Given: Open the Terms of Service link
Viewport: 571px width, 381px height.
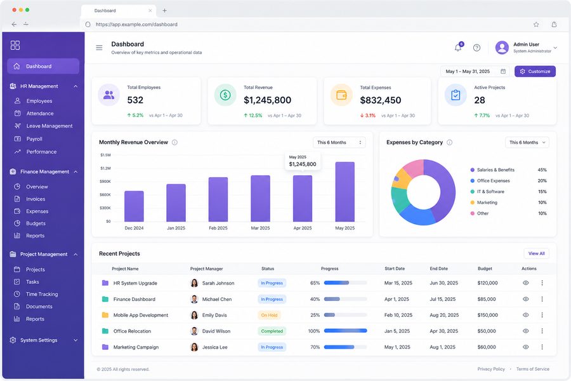Looking at the screenshot, I should tap(533, 369).
